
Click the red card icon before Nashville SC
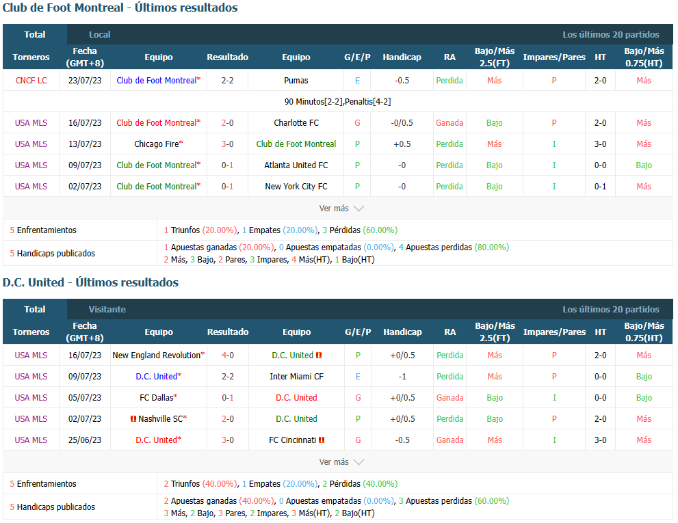point(133,419)
